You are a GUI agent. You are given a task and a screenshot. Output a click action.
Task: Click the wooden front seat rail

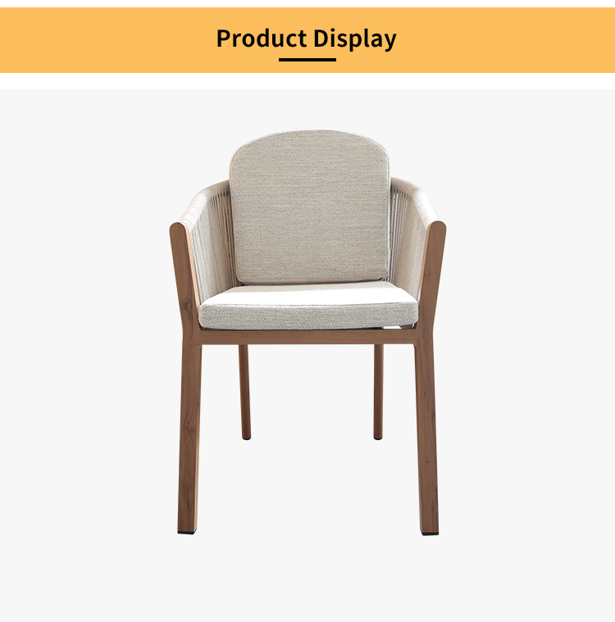[308, 336]
